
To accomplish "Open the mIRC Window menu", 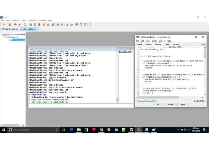I will point(42,21).
